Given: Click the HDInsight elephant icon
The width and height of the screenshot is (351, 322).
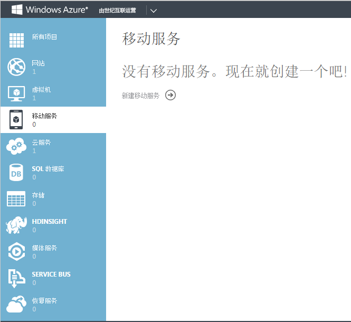Looking at the screenshot, I should pos(16,225).
